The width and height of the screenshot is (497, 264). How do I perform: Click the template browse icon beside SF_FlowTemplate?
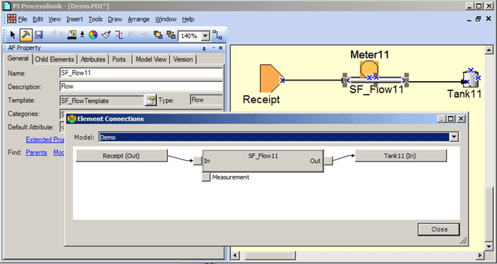(150, 100)
